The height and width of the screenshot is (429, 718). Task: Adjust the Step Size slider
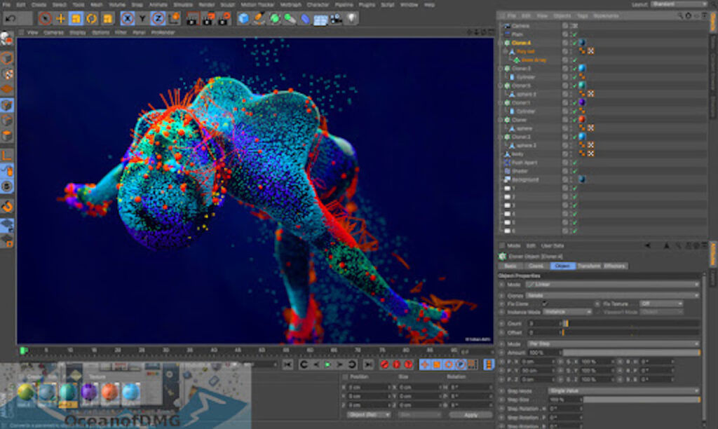click(x=641, y=400)
